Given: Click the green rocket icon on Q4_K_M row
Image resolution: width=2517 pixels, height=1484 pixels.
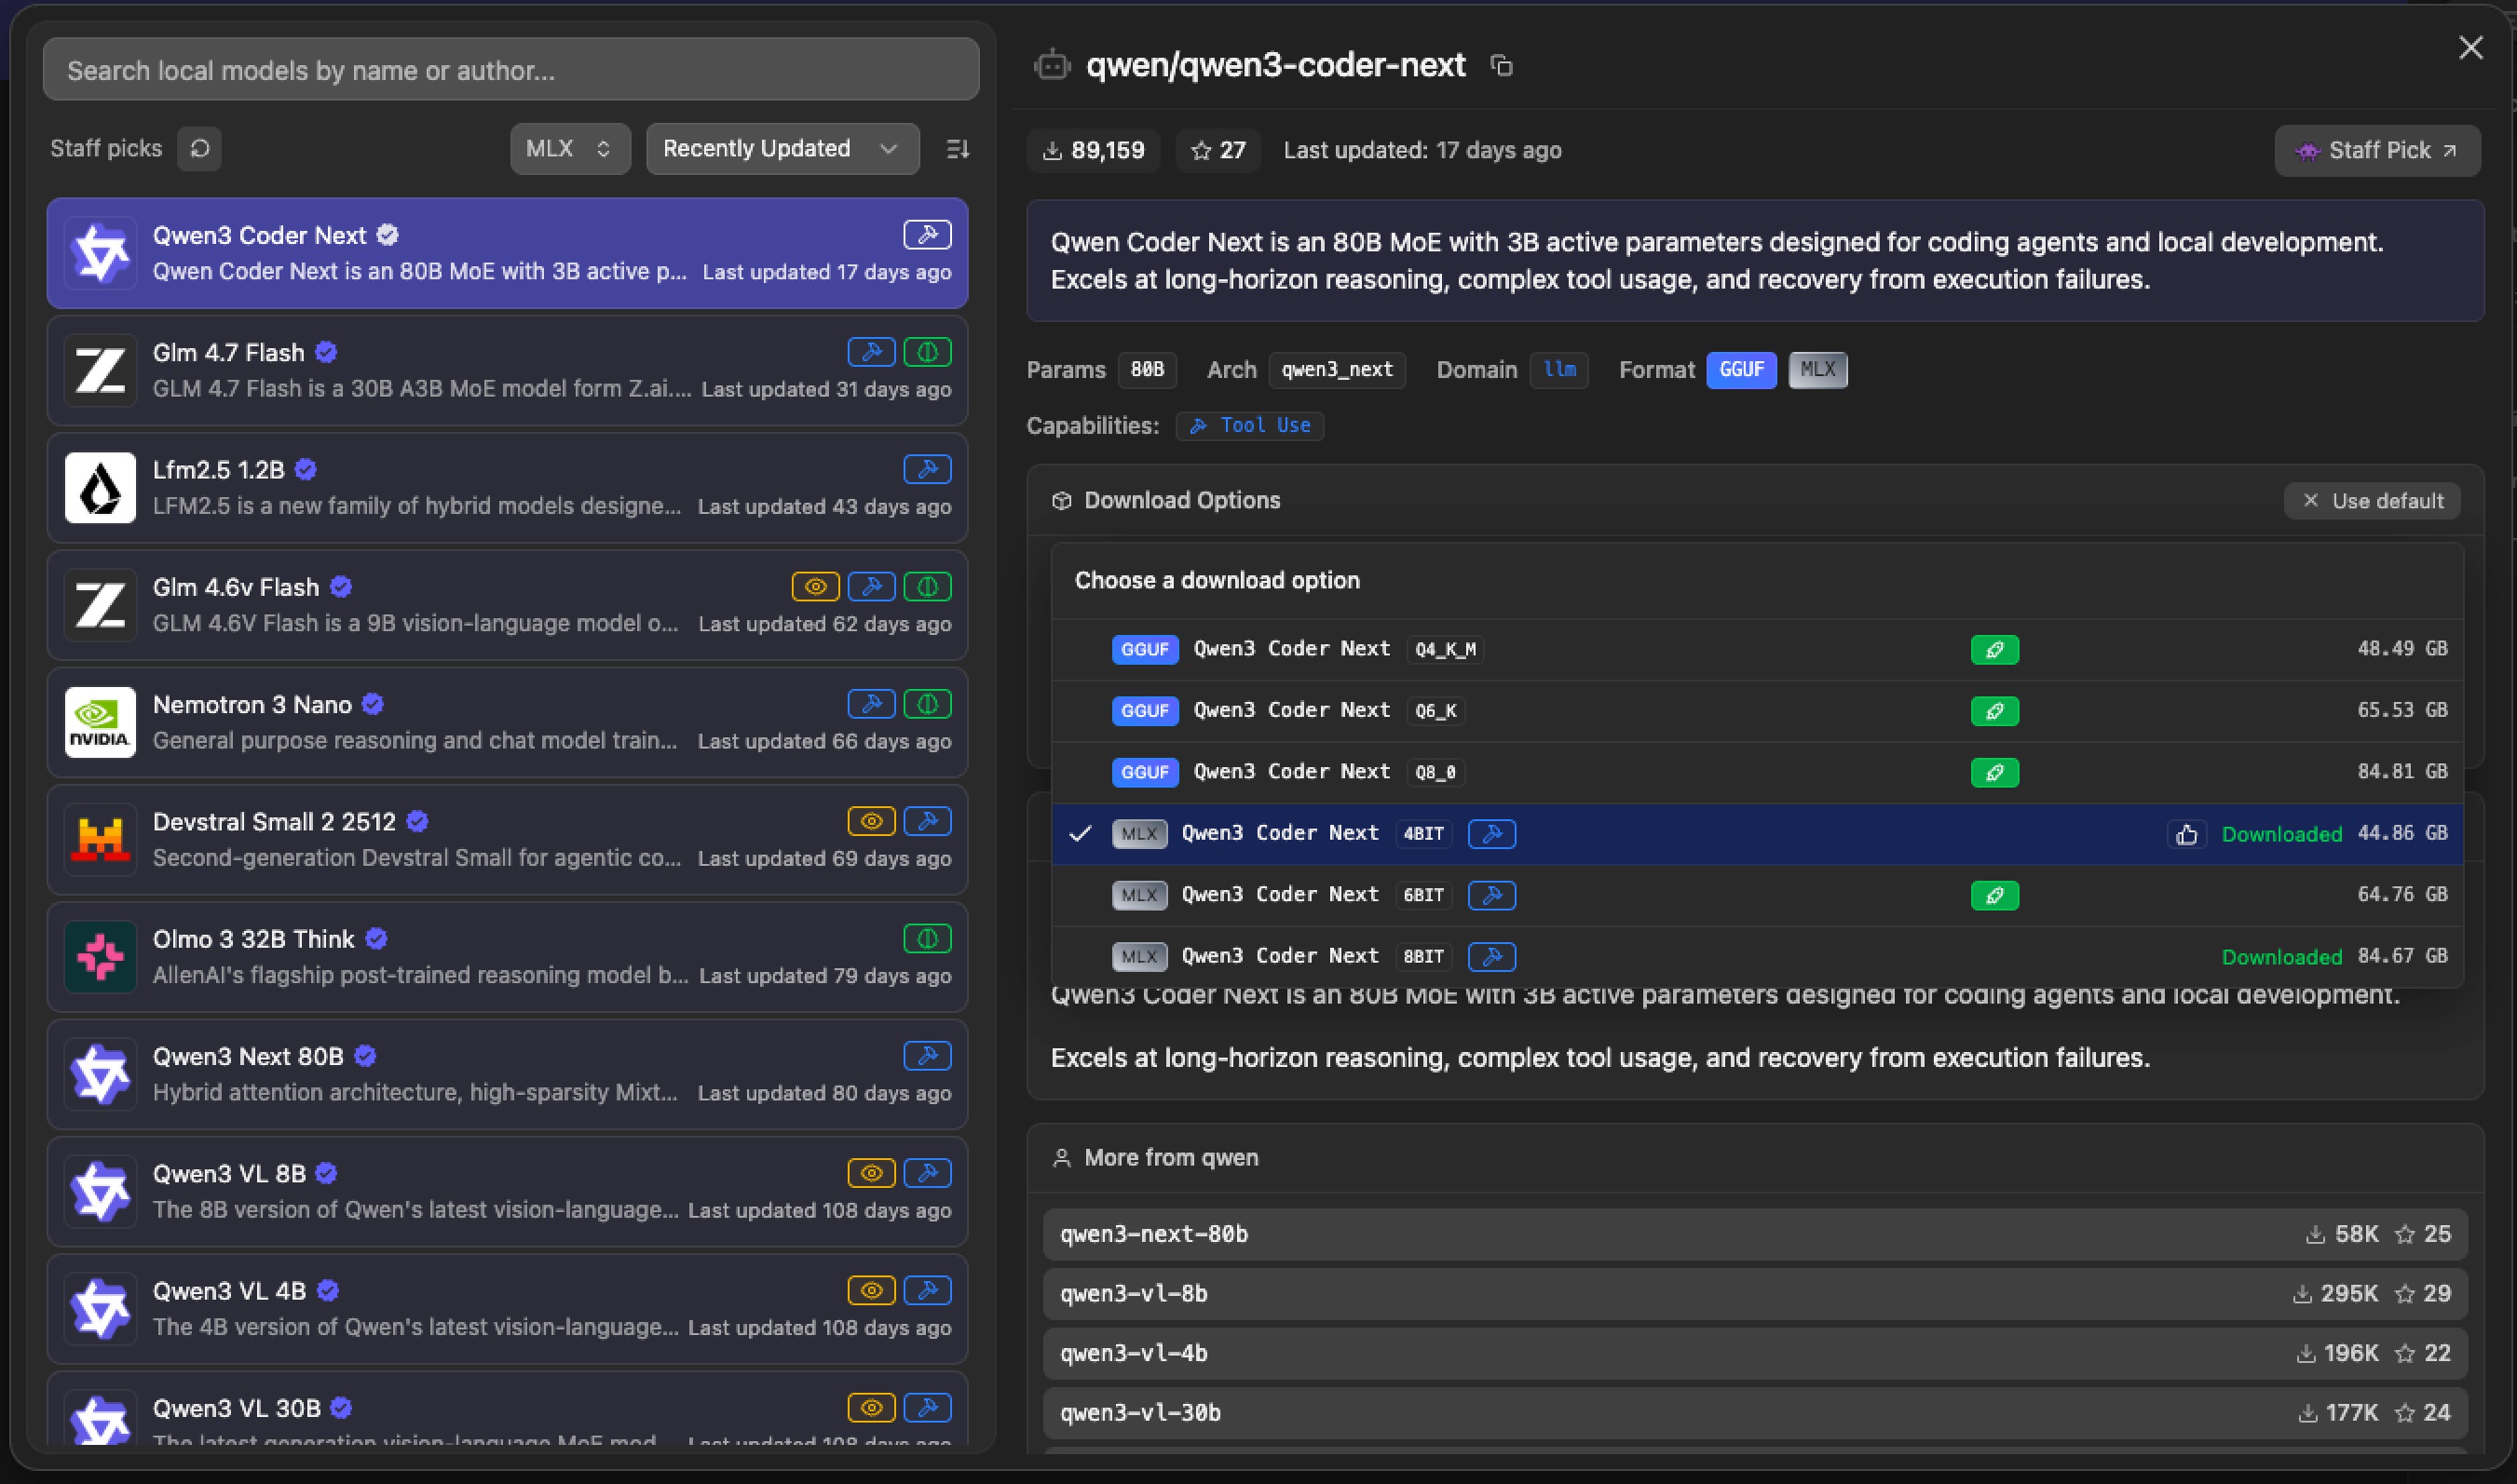Looking at the screenshot, I should coord(1993,650).
